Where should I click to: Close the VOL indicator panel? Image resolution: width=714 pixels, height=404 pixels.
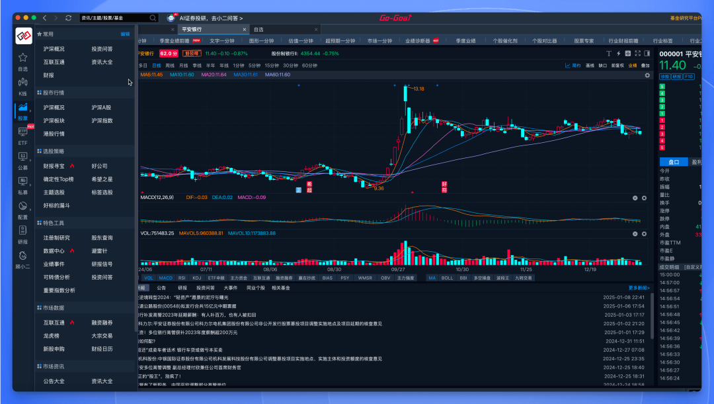tap(635, 233)
